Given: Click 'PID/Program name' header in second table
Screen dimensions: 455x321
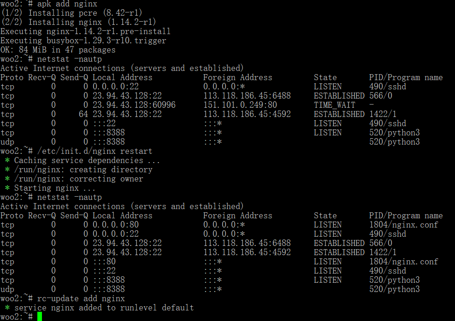Looking at the screenshot, I should [406, 216].
